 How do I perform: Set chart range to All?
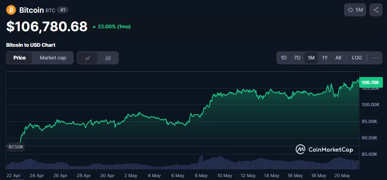pyautogui.click(x=338, y=58)
